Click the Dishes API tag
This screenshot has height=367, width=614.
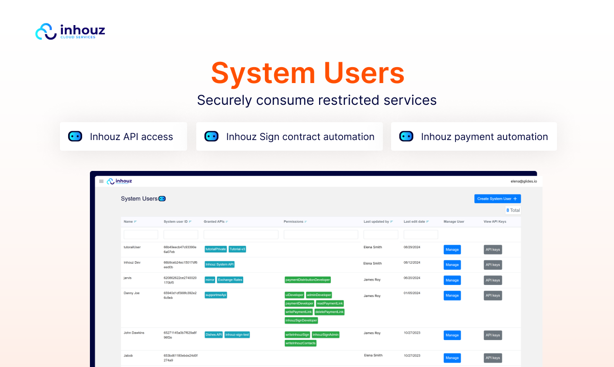[x=214, y=335]
